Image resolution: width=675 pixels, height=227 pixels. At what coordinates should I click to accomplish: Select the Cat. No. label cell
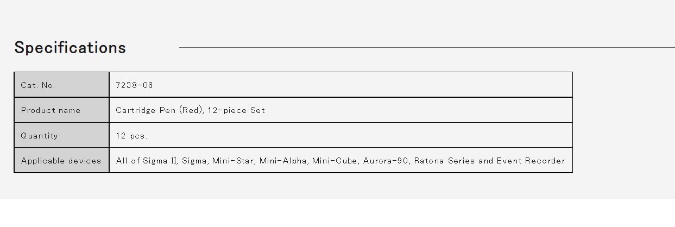click(x=61, y=85)
